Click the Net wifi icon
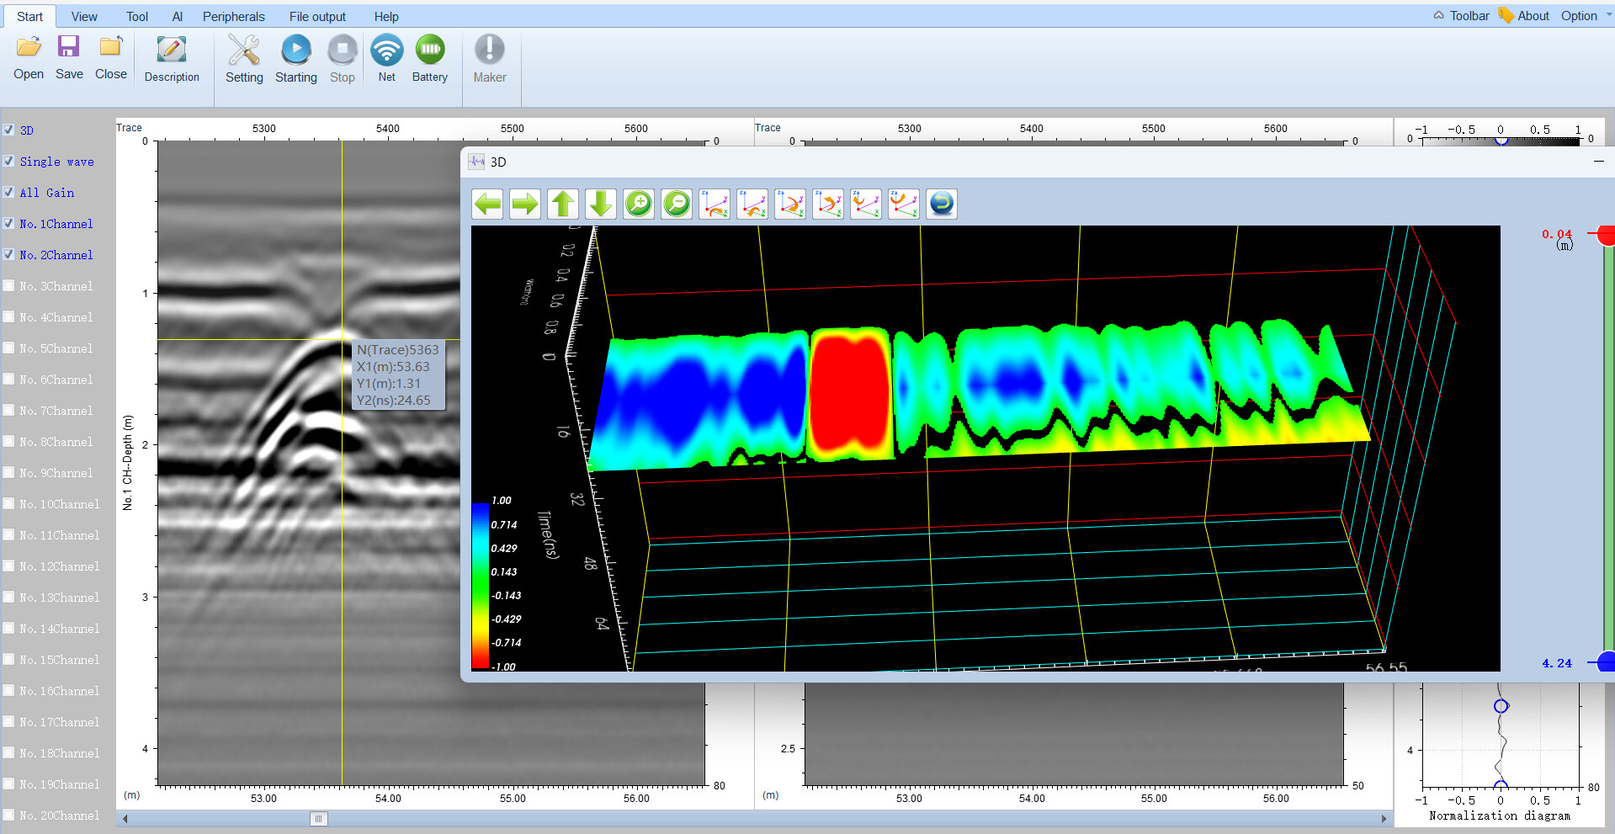The width and height of the screenshot is (1615, 834). tap(386, 50)
